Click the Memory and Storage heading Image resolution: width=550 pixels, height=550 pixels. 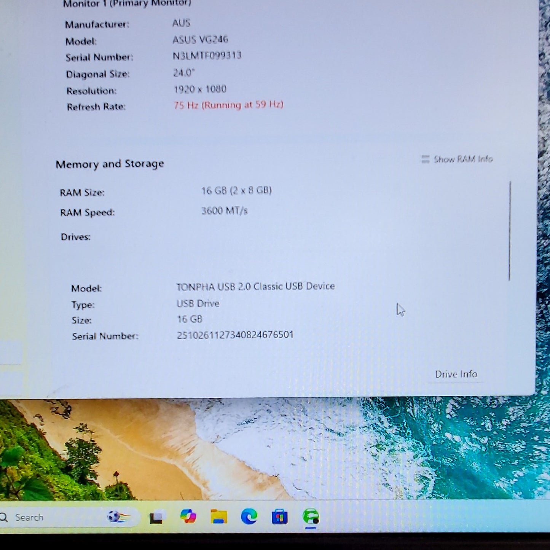(110, 164)
